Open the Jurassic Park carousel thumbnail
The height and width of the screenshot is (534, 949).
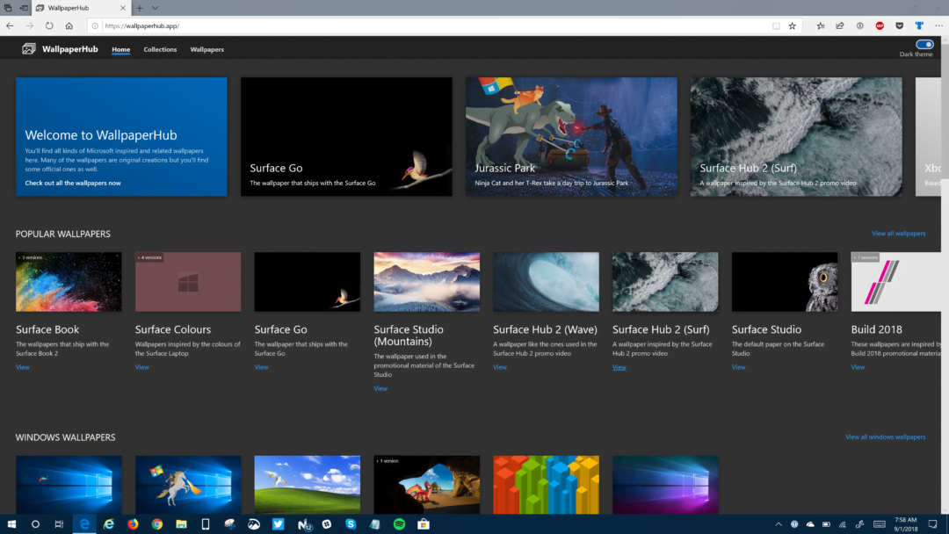pos(571,136)
